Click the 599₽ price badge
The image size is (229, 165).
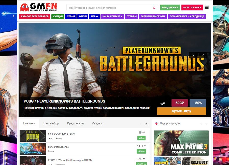180,103
